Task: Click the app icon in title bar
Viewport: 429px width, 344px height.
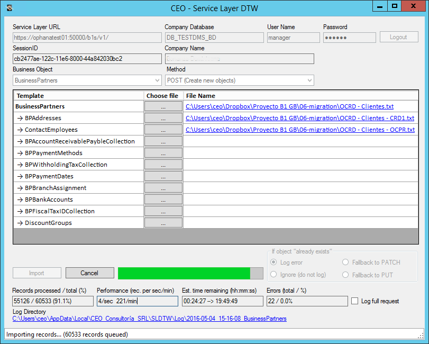Action: click(x=7, y=8)
